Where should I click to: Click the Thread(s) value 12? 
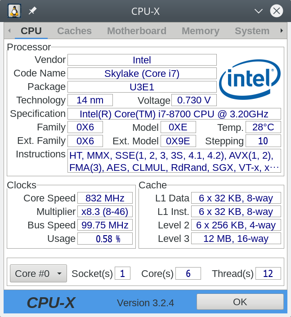268,273
